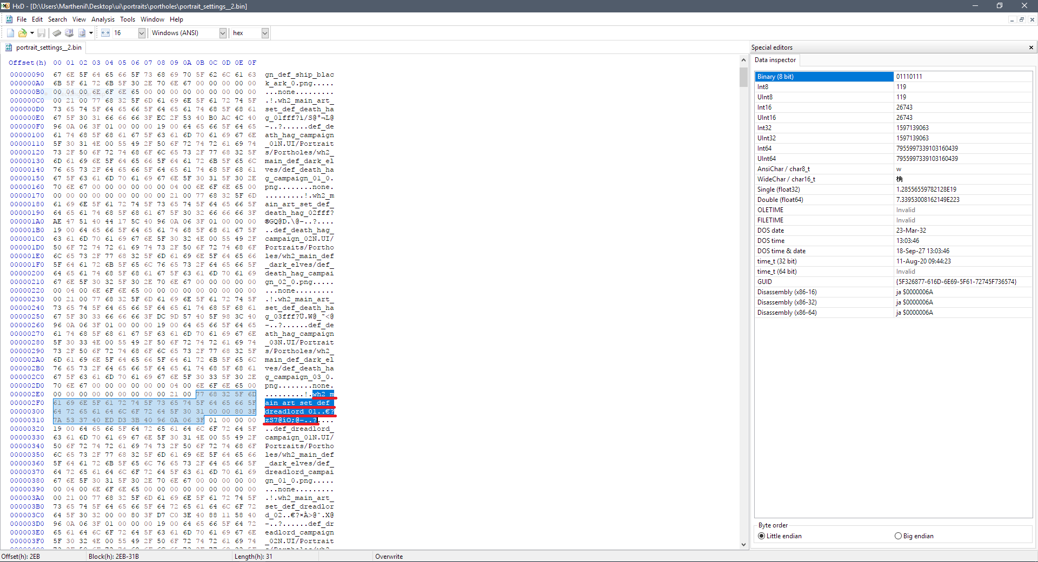Select the time_t (32 bit) row
Image resolution: width=1038 pixels, height=562 pixels.
tap(893, 261)
